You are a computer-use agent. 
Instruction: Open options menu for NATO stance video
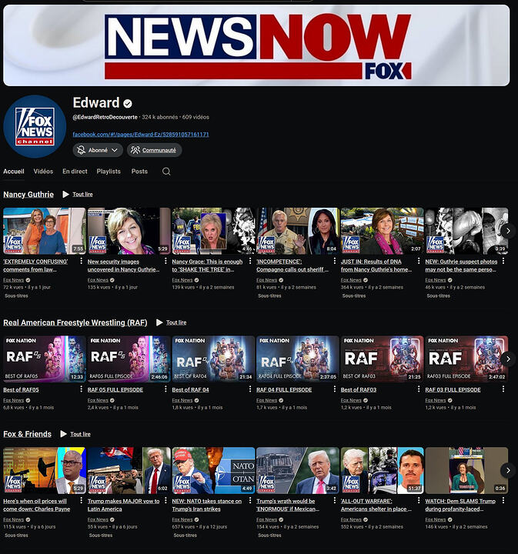[250, 500]
